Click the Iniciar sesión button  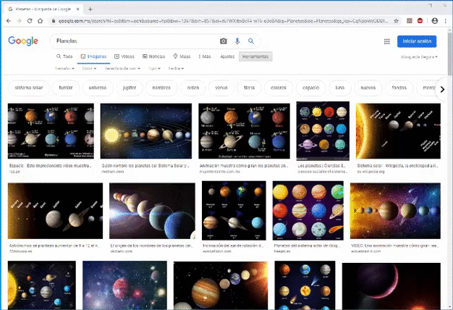(x=417, y=41)
